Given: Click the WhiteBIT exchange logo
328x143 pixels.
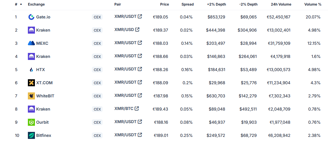Looking at the screenshot, I should pyautogui.click(x=31, y=96).
